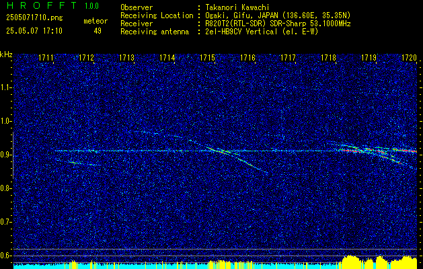This screenshot has width=423, height=269.
Task: Click the 1714 time marker
Action: coord(167,57)
